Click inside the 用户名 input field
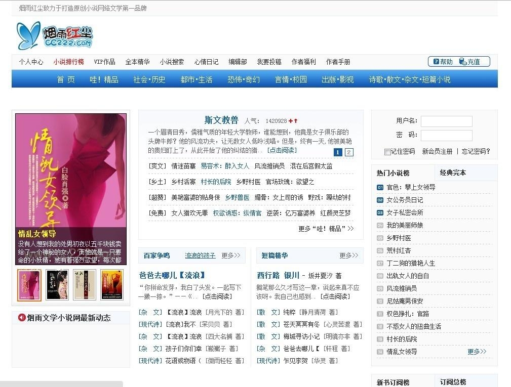The width and height of the screenshot is (511, 387). tap(446, 120)
